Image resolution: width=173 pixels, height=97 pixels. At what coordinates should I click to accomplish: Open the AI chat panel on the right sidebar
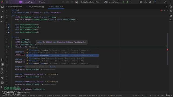coord(171,11)
